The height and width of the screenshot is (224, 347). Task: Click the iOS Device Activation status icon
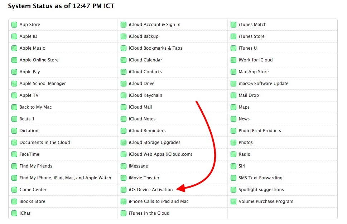point(124,190)
